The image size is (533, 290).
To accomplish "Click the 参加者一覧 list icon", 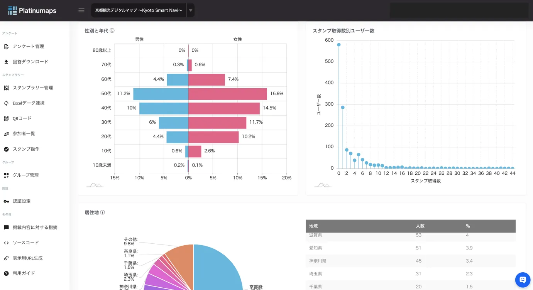I will coord(6,134).
